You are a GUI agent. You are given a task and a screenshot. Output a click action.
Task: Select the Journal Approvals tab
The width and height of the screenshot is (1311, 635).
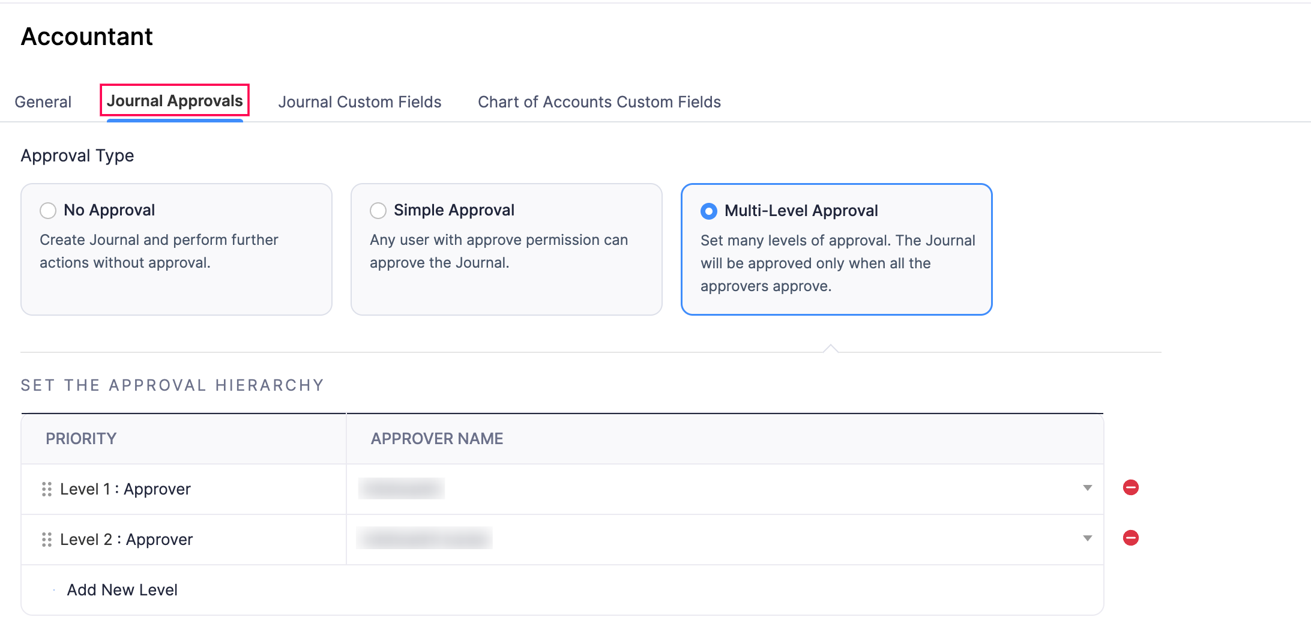coord(173,100)
